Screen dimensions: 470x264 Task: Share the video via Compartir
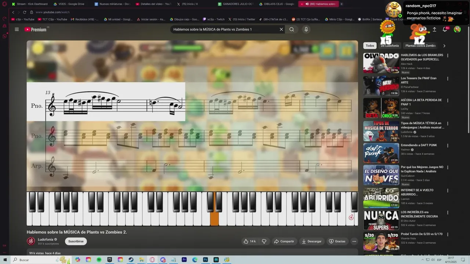tap(284, 241)
